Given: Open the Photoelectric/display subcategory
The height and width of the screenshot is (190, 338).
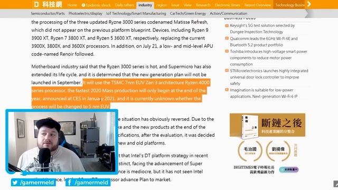Looking at the screenshot, I should click(x=86, y=13).
